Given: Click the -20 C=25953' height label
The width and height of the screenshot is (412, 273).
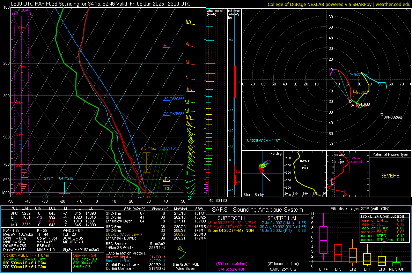Looking at the screenshot, I should pyautogui.click(x=174, y=114).
